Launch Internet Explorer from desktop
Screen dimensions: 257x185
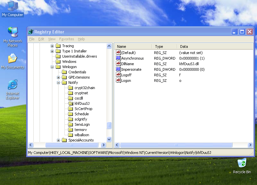[x=12, y=90]
